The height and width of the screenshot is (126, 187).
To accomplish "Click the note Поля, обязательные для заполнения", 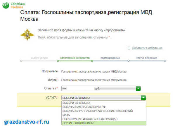I will coord(75,37).
